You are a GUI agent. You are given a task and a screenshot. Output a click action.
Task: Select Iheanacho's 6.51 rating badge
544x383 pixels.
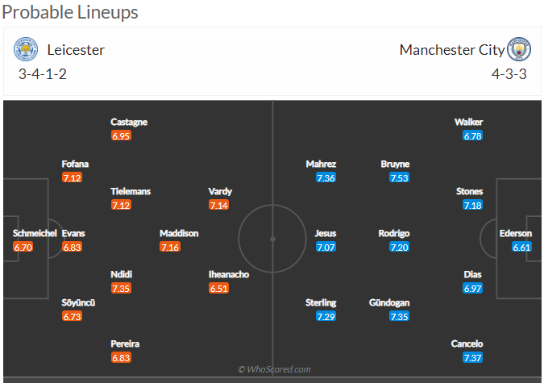tap(218, 288)
